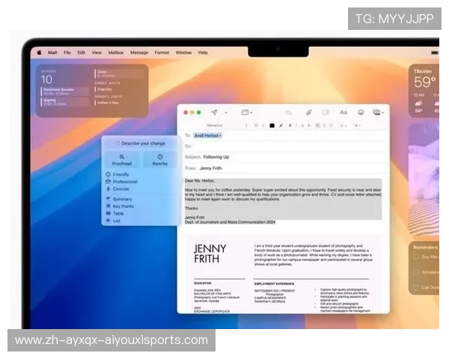Toggle italic formatting

(296, 126)
